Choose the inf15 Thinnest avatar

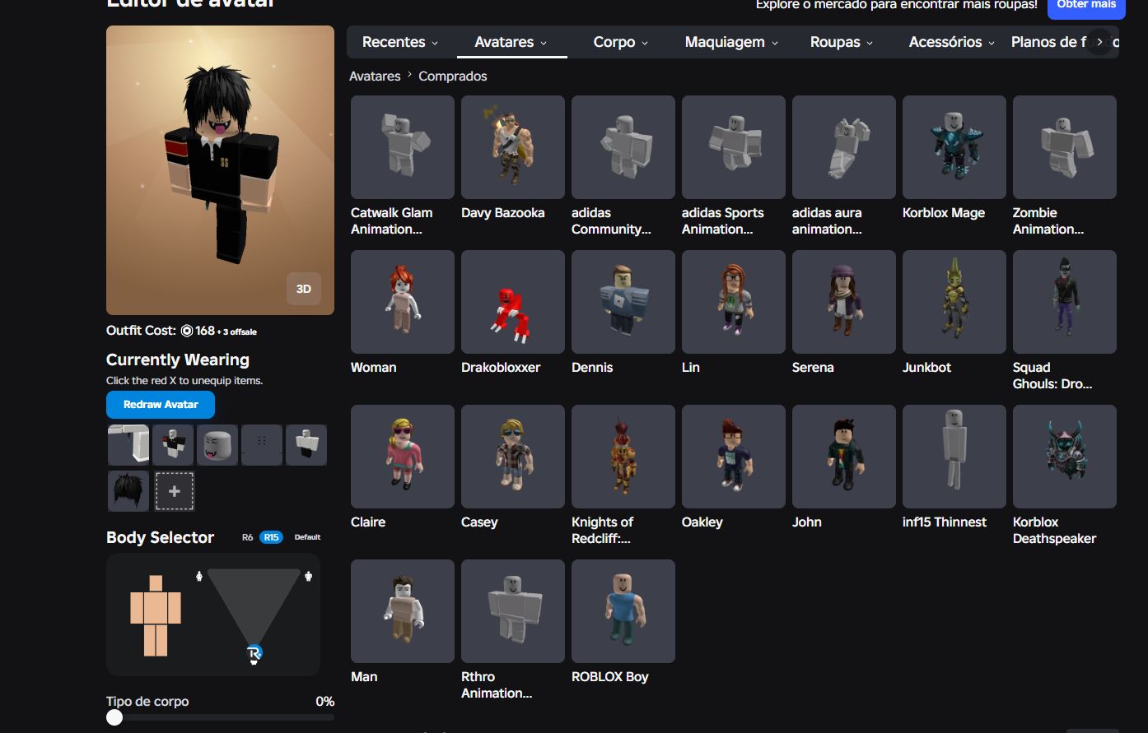(954, 457)
